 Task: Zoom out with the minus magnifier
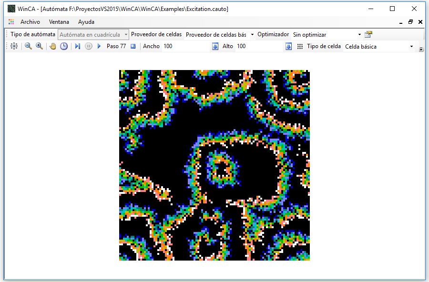pyautogui.click(x=28, y=46)
